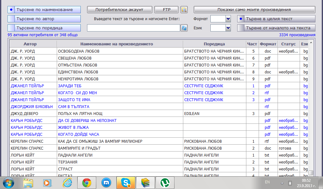
Task: Click the battery status tray icon
Action: (x=290, y=183)
